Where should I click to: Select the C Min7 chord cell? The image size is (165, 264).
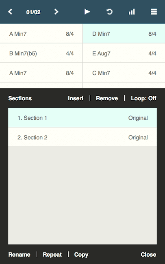124,73
